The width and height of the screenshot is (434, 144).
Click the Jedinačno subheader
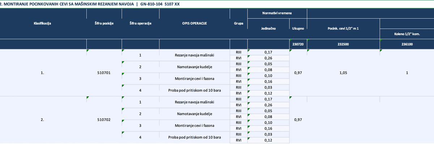(268, 28)
